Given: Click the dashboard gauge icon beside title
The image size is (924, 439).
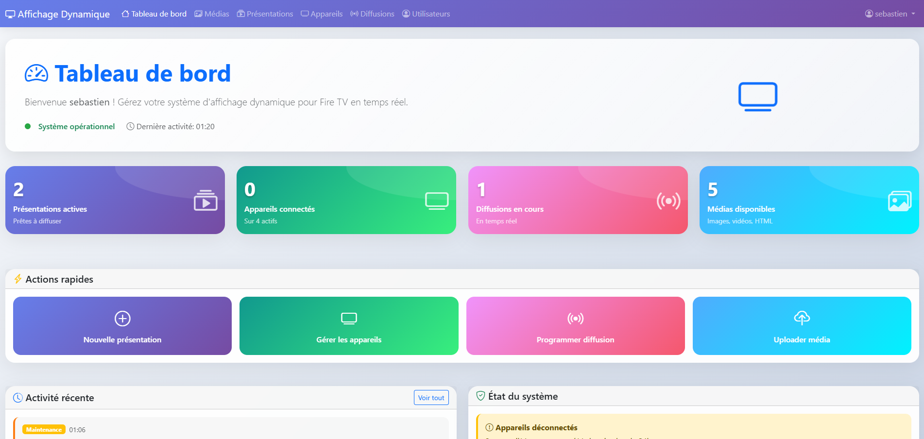Looking at the screenshot, I should point(36,74).
